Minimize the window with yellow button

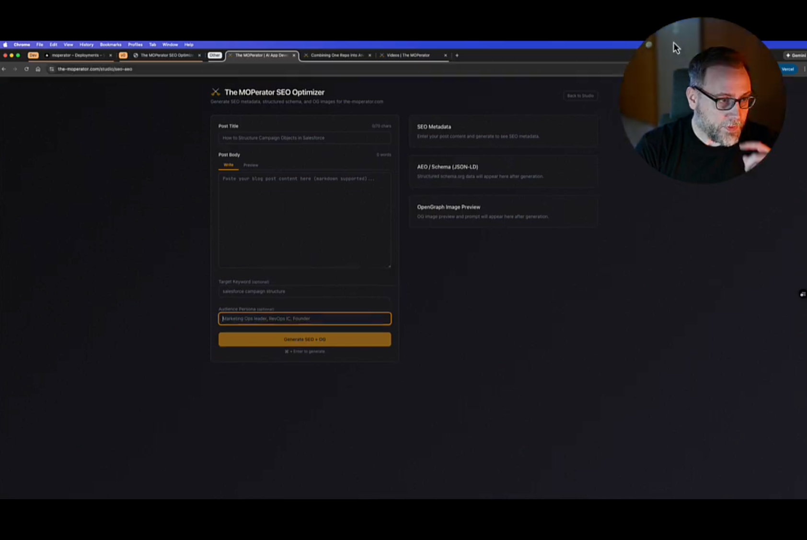(12, 55)
